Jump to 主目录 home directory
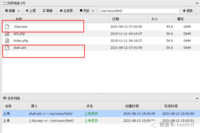Image resolution: width=200 pixels, height=133 pixels. (66, 11)
